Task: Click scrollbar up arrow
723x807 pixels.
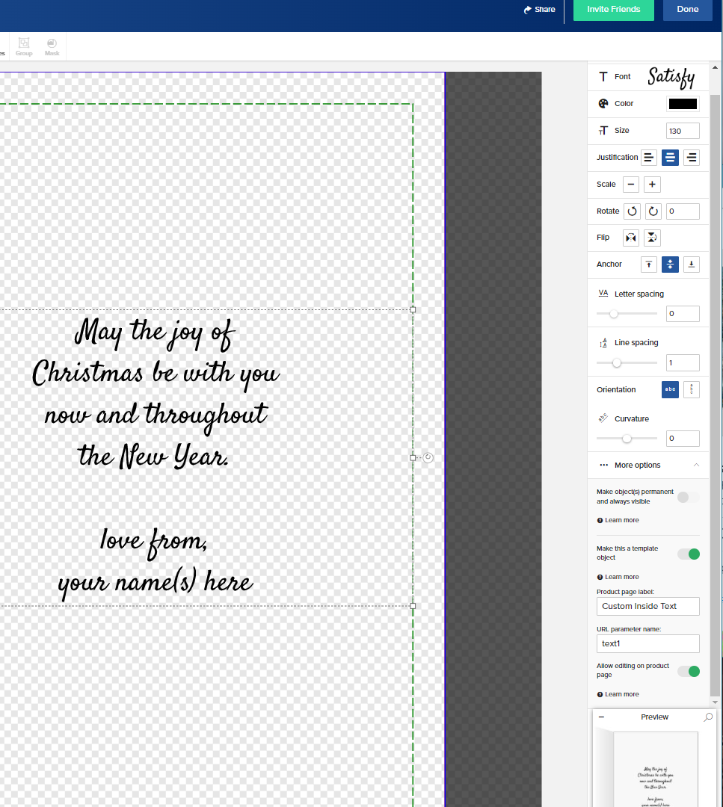Action: (x=715, y=67)
